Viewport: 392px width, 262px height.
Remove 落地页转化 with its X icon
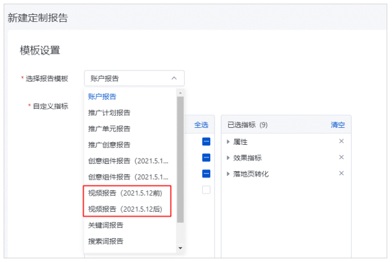point(342,173)
